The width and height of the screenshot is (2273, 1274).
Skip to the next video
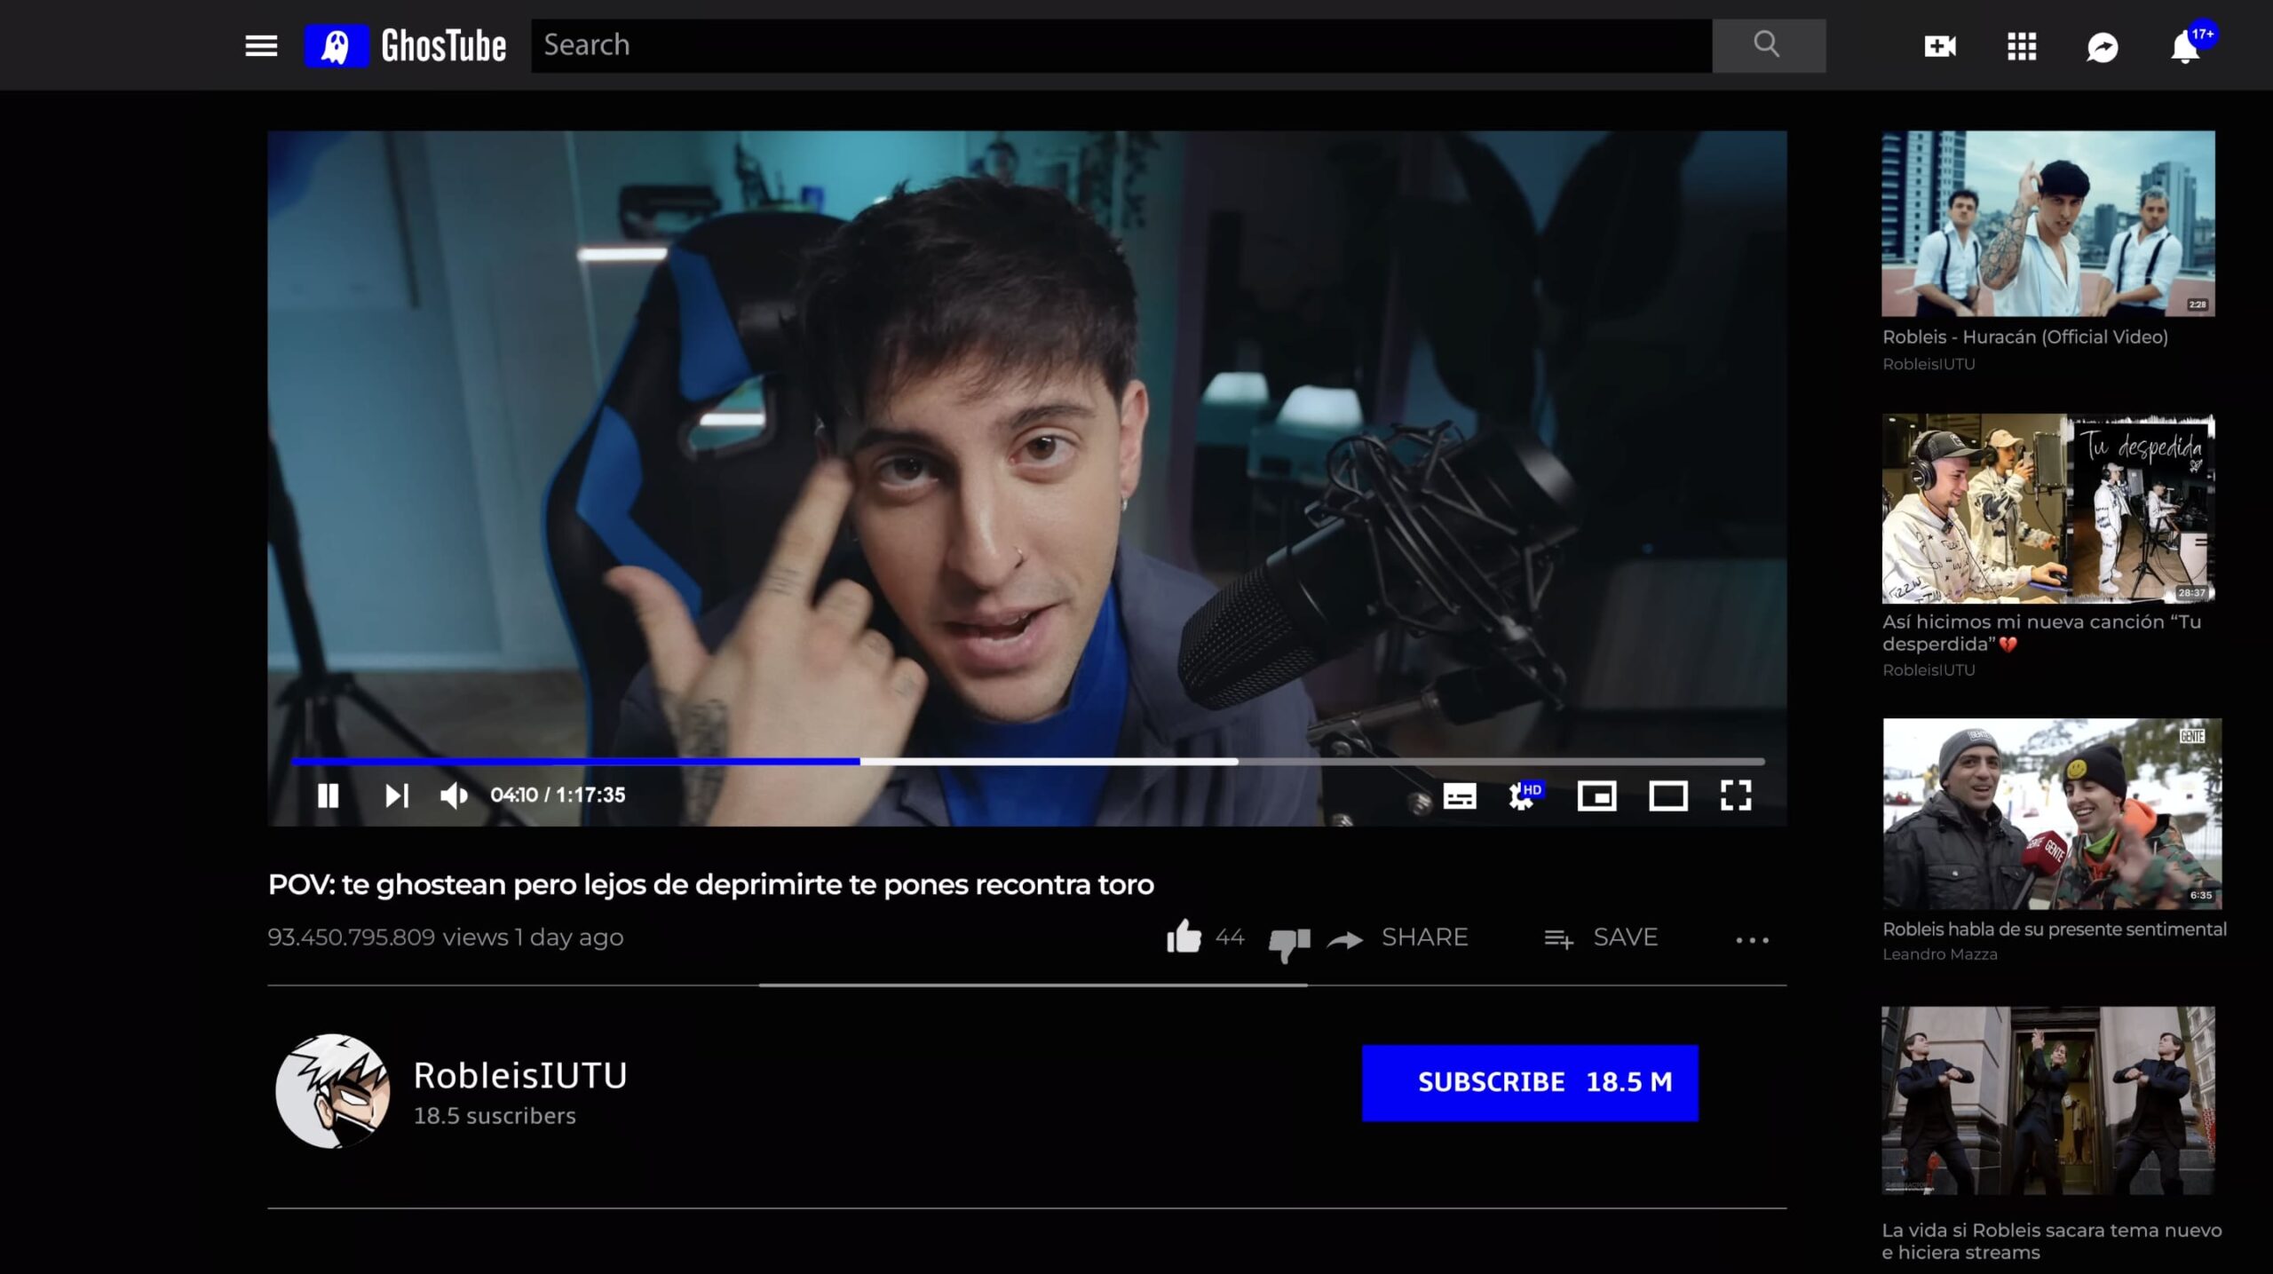(x=396, y=795)
